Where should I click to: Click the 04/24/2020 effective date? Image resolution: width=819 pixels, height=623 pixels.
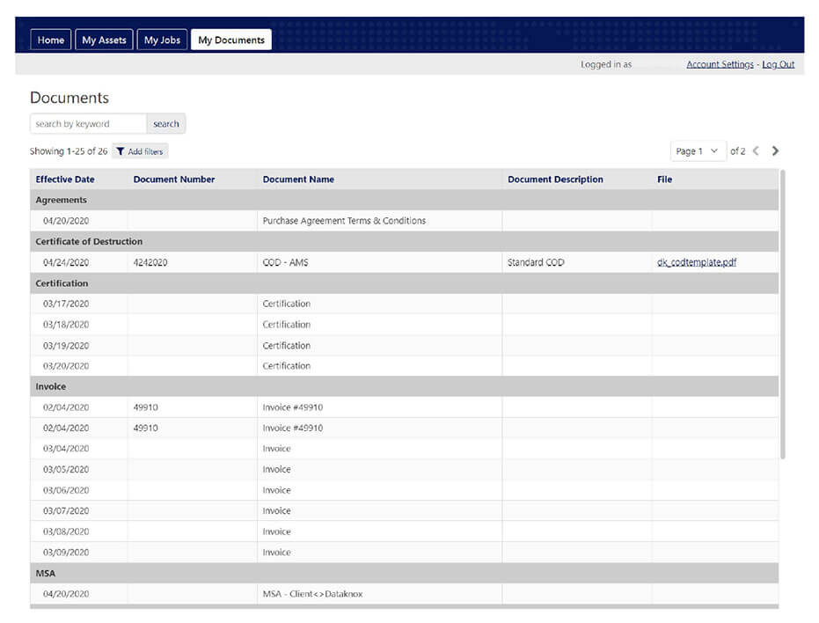pyautogui.click(x=66, y=262)
